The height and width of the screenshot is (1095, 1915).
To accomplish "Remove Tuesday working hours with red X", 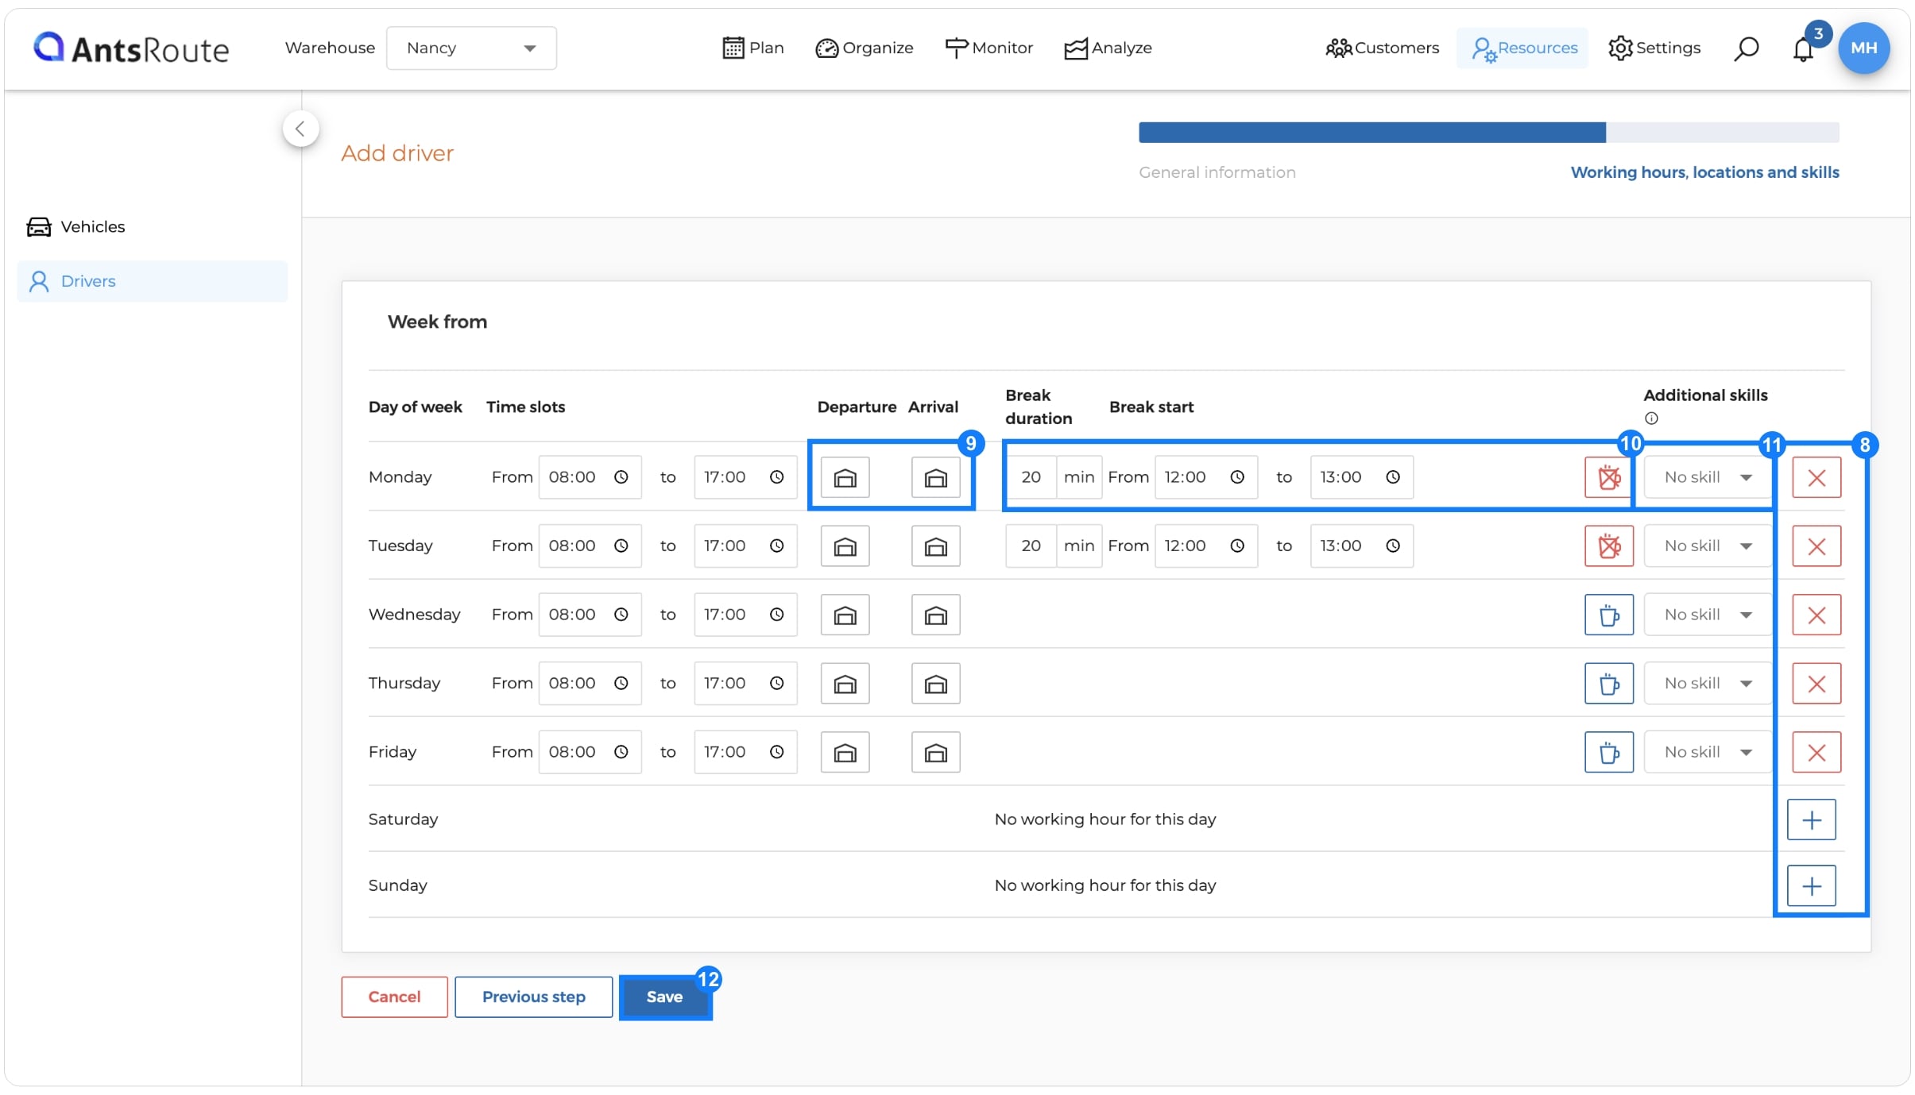I will click(x=1816, y=546).
